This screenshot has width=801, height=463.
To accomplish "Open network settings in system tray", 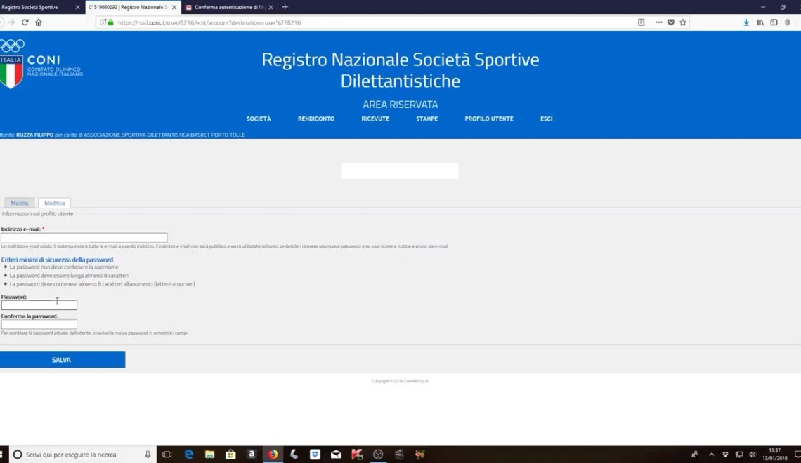I will 738,455.
